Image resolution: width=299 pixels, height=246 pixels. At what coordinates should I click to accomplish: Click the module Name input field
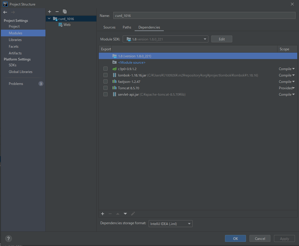pos(204,16)
